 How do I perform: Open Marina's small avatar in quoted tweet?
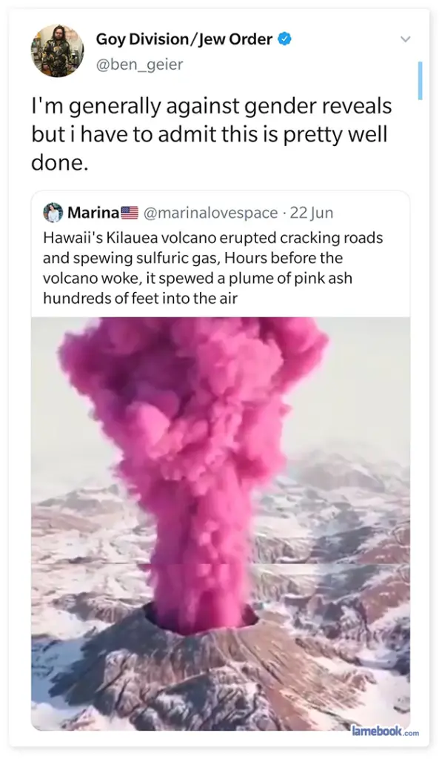pos(53,213)
